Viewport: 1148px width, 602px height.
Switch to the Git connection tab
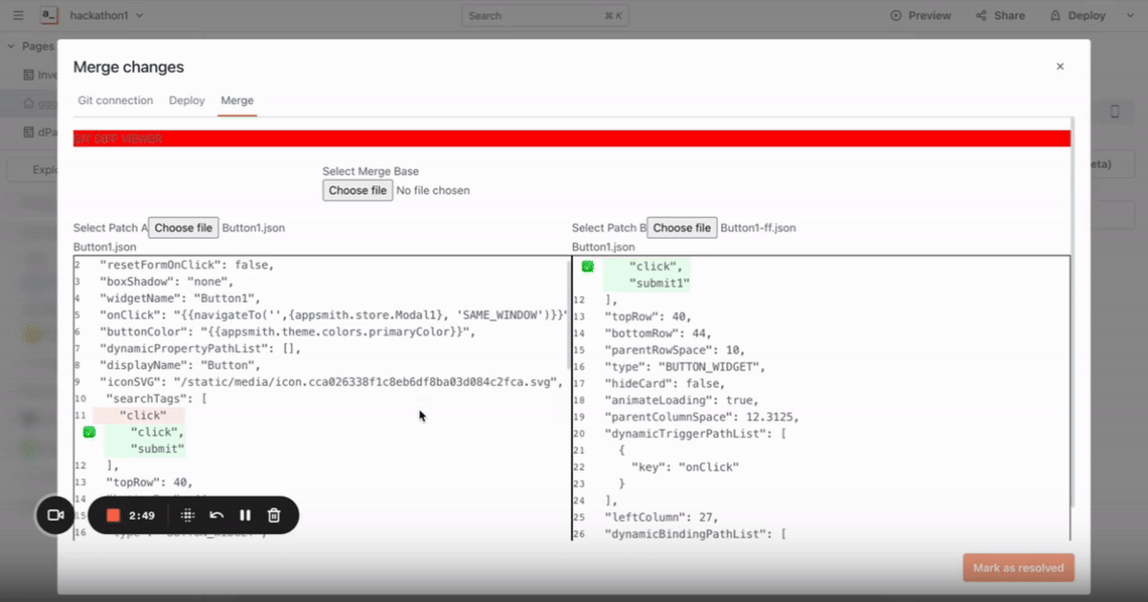[115, 100]
